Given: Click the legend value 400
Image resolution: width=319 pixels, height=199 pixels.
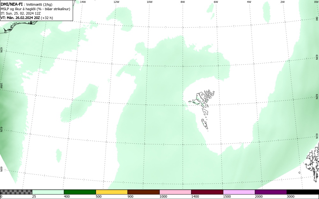Looking at the screenshot, I should [67, 196].
